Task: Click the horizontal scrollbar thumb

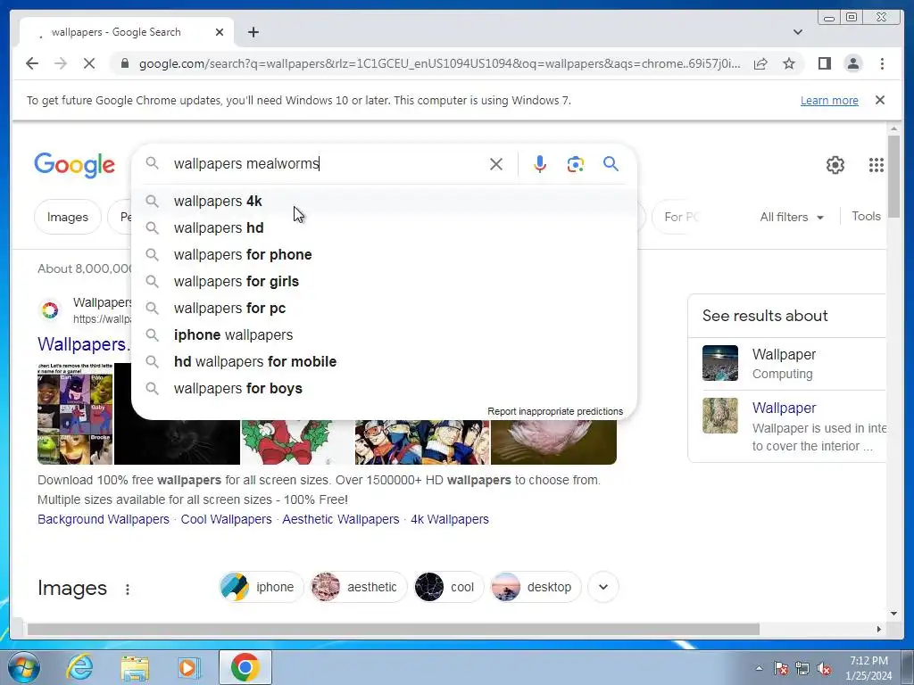Action: (x=394, y=629)
